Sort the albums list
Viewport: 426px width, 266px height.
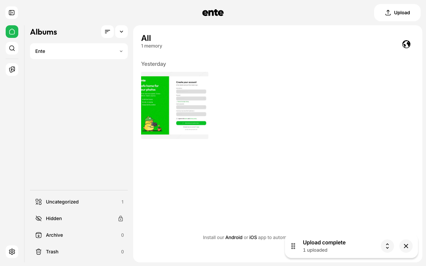(107, 32)
